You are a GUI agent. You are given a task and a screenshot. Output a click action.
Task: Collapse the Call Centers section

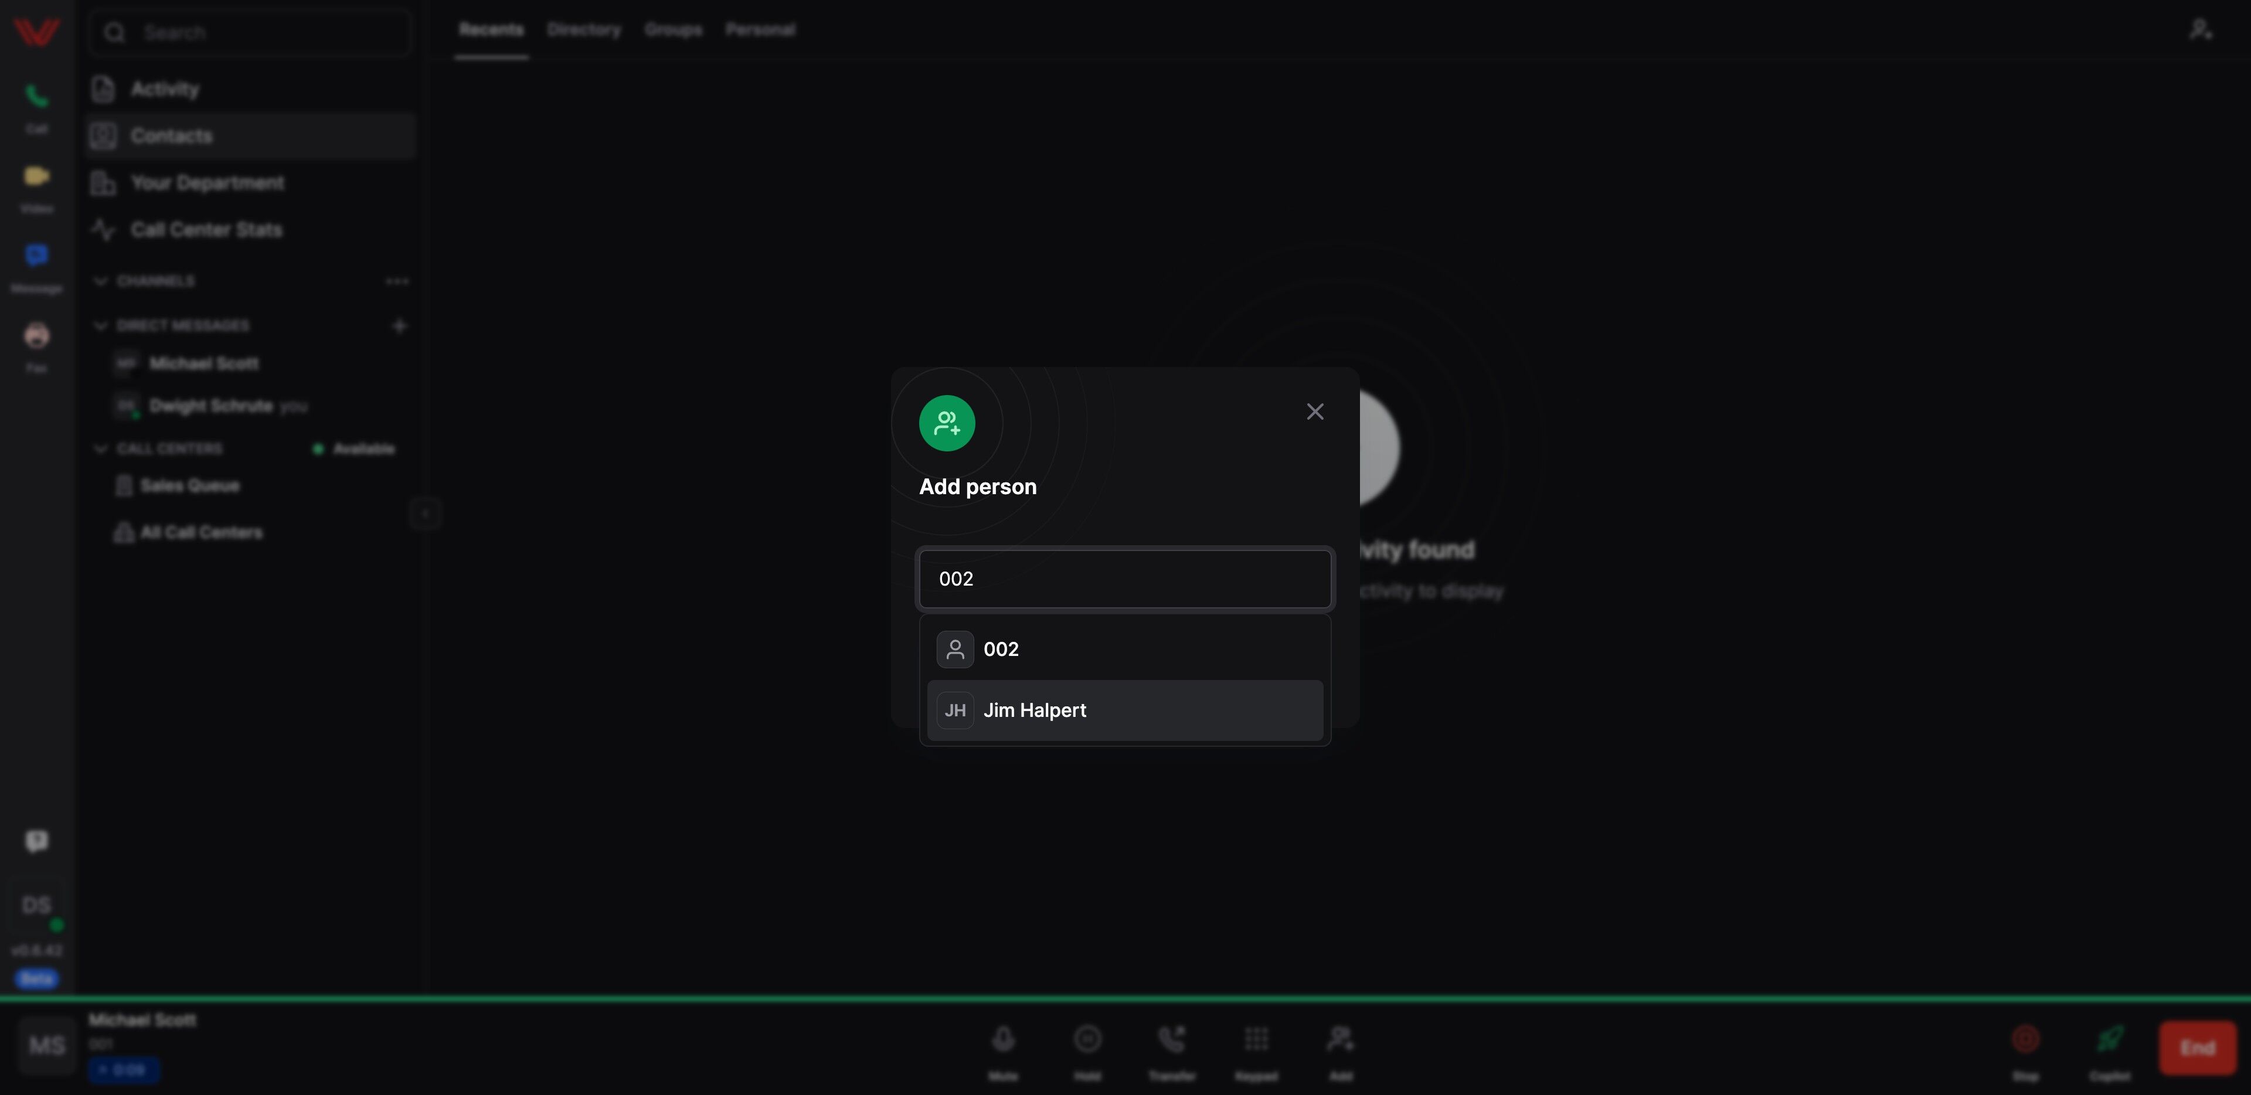(100, 449)
